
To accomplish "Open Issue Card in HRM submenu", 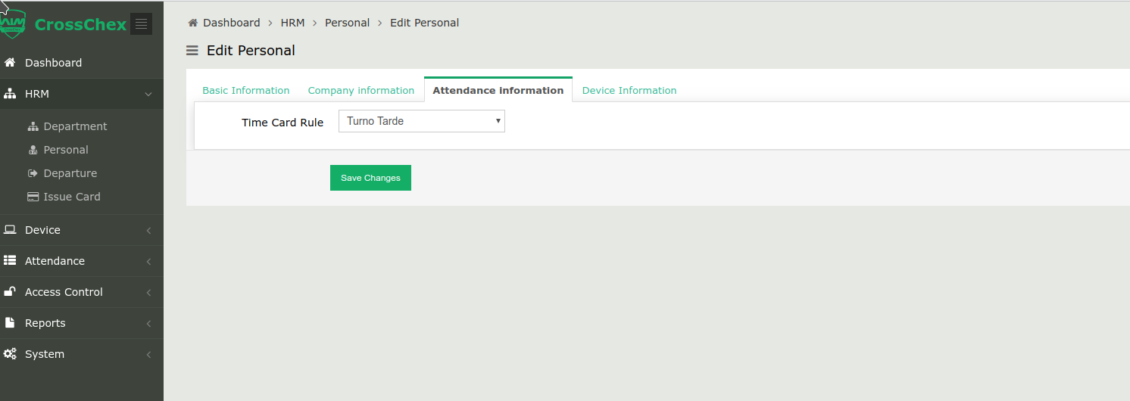I will tap(72, 197).
